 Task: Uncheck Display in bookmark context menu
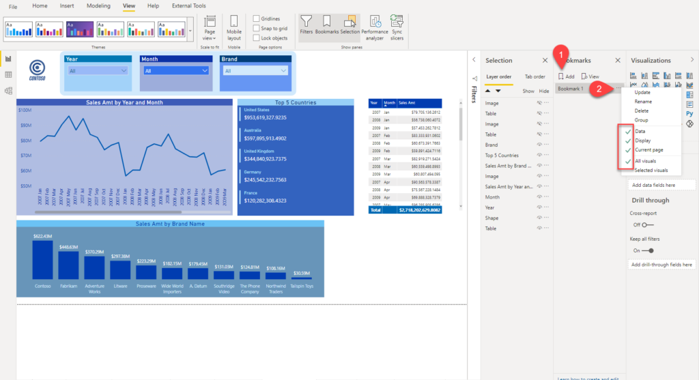point(643,141)
